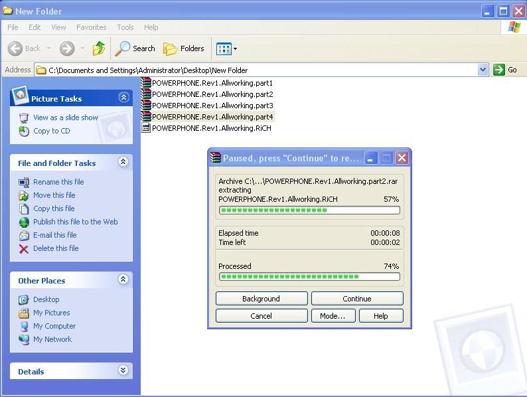Image resolution: width=527 pixels, height=397 pixels.
Task: Click Copy this file link
Action: click(54, 208)
